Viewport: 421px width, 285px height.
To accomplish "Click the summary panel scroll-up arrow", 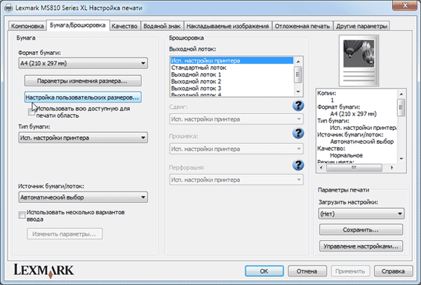I will [x=401, y=94].
